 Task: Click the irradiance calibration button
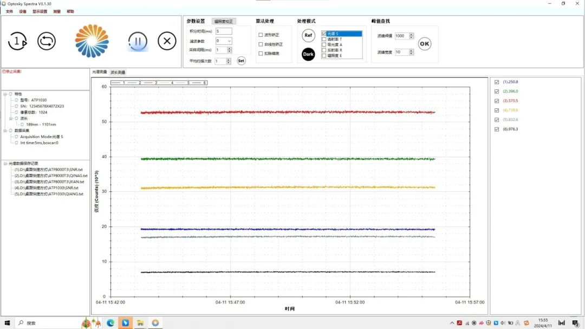pyautogui.click(x=224, y=21)
